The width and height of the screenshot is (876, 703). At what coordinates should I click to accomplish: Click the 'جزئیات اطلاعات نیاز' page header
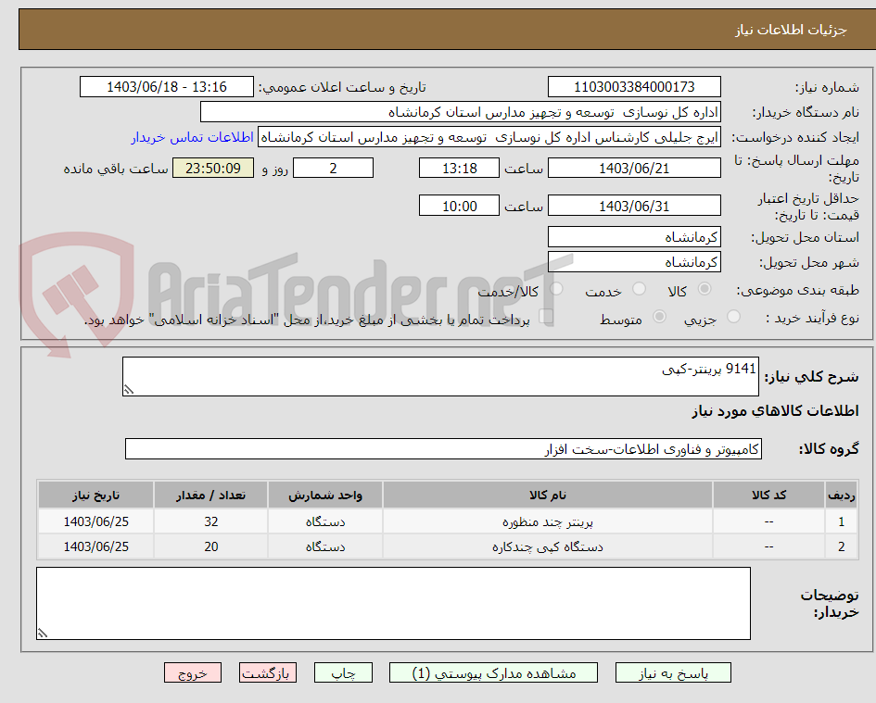click(791, 30)
